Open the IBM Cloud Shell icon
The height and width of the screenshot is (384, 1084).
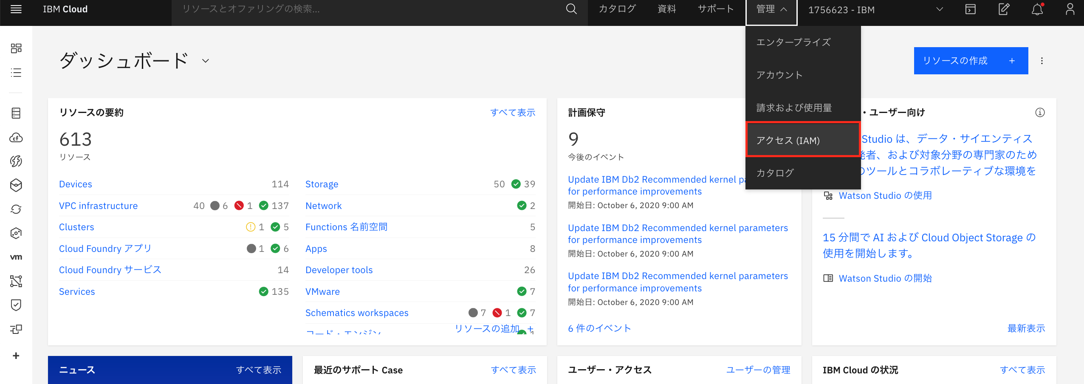971,9
